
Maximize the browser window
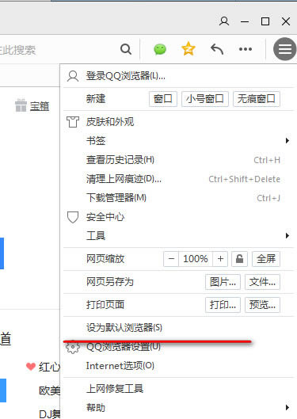[x=265, y=21]
